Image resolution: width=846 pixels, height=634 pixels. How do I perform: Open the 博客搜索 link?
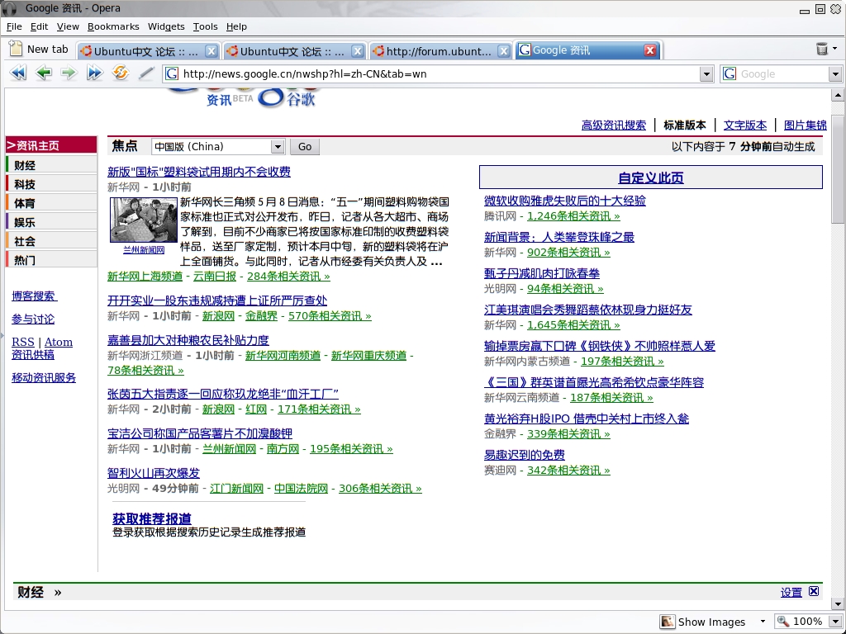[33, 296]
